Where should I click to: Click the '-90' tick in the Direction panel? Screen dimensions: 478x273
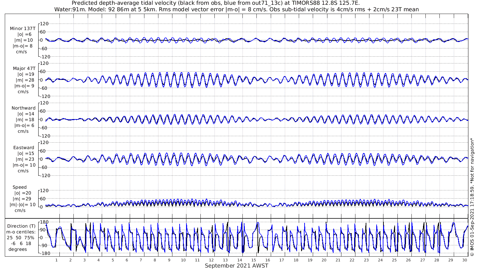click(44, 246)
